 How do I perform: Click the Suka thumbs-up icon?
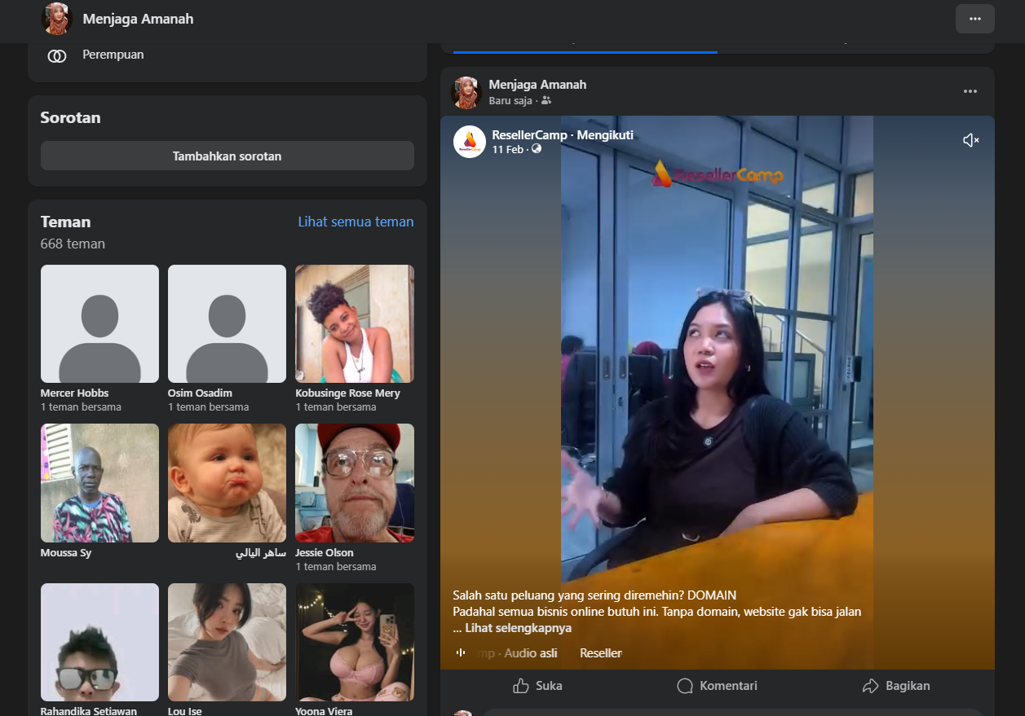[x=521, y=686]
